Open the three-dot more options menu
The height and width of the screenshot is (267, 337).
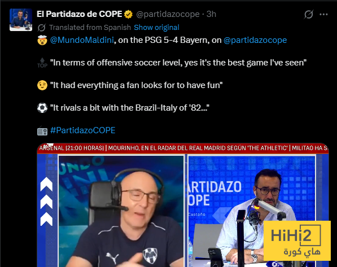(323, 15)
